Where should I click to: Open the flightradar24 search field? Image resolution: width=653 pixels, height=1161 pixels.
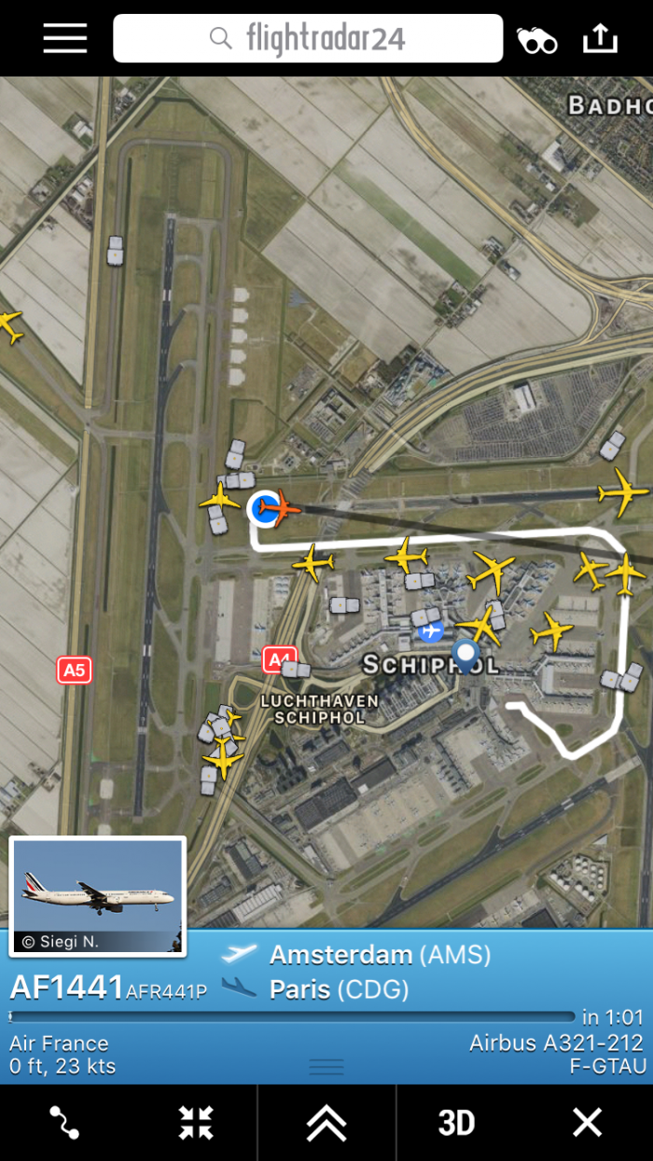[x=308, y=38]
